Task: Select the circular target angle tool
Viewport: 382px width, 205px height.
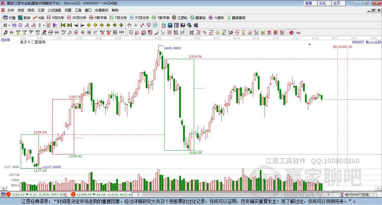Action: pyautogui.click(x=76, y=32)
